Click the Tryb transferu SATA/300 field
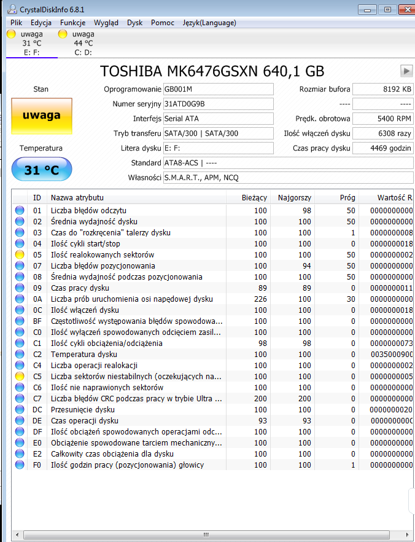 (218, 133)
